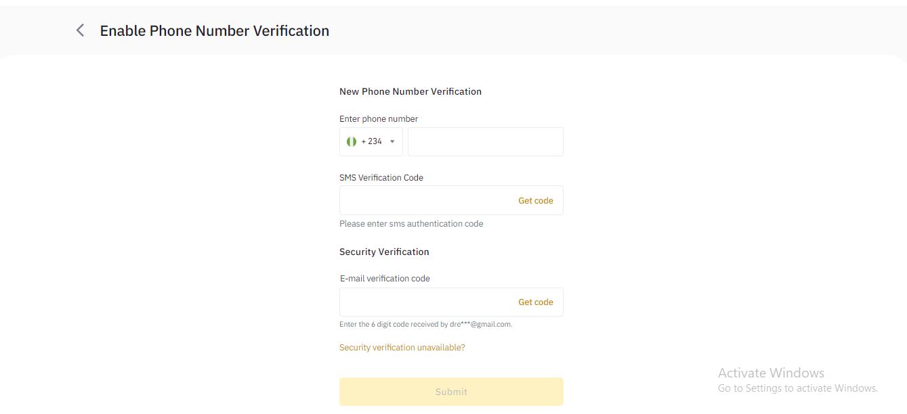Click the "Enable Phone Number Verification" title
This screenshot has height=414, width=907.
[215, 30]
